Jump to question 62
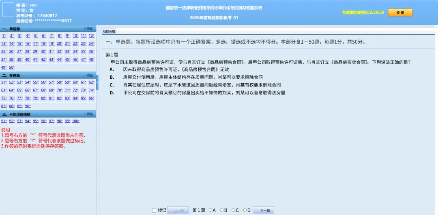The width and height of the screenshot is (438, 215). click(x=92, y=82)
